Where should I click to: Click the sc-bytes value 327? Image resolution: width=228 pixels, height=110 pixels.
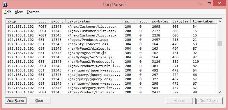pos(155,79)
